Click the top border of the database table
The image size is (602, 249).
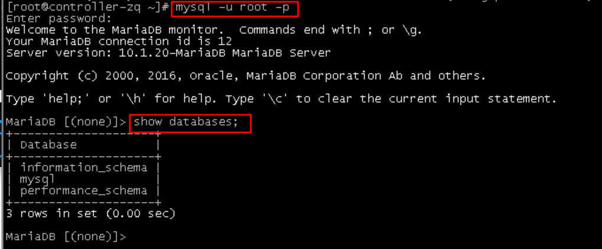point(83,134)
